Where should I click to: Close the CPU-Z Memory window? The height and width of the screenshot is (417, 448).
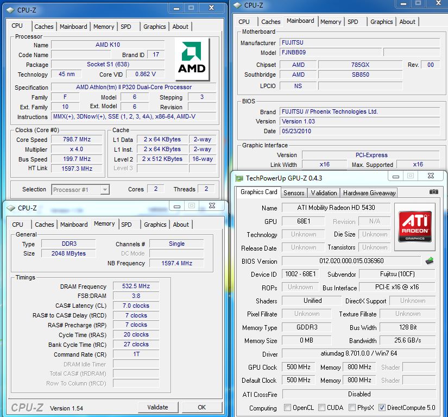[x=212, y=206]
